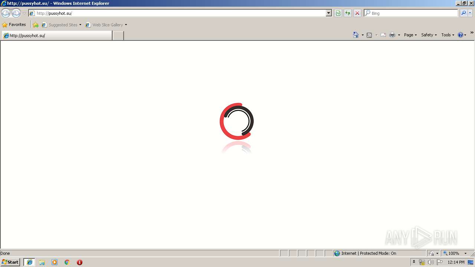Click the red Stop loading icon
The width and height of the screenshot is (475, 267).
click(357, 13)
